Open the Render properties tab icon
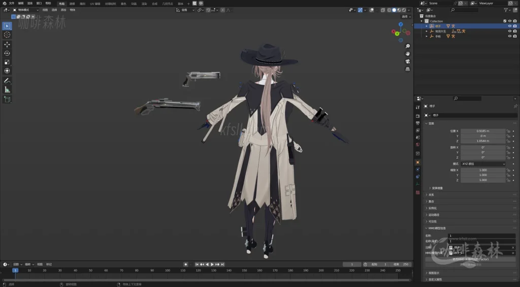520x287 pixels. [x=417, y=116]
